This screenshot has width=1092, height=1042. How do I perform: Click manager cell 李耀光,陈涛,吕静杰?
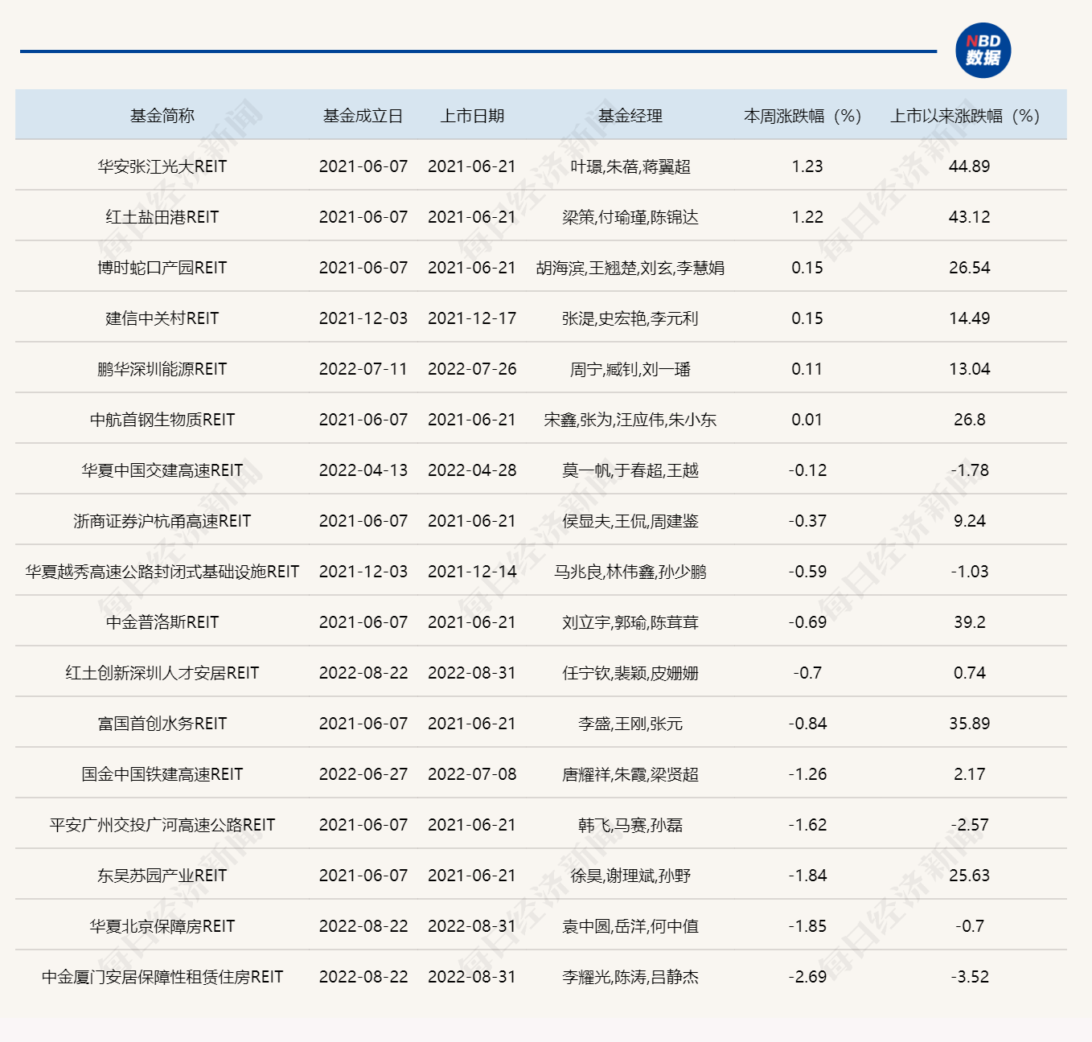tap(630, 977)
